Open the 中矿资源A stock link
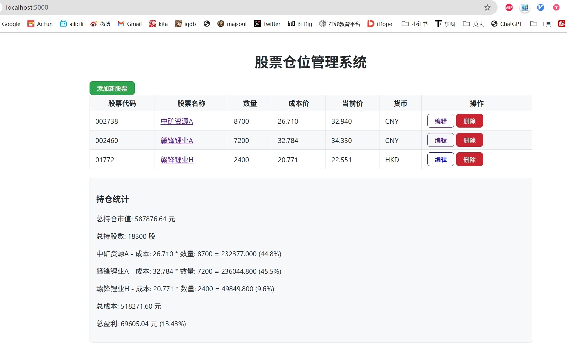 pyautogui.click(x=177, y=121)
